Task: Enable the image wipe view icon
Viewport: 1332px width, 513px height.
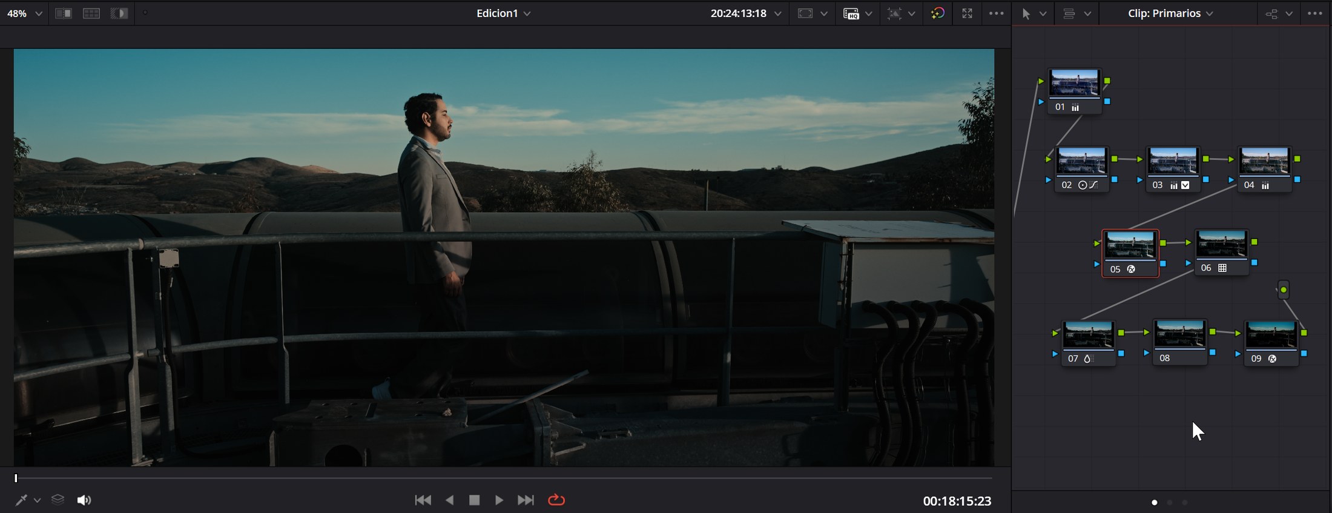Action: click(64, 13)
